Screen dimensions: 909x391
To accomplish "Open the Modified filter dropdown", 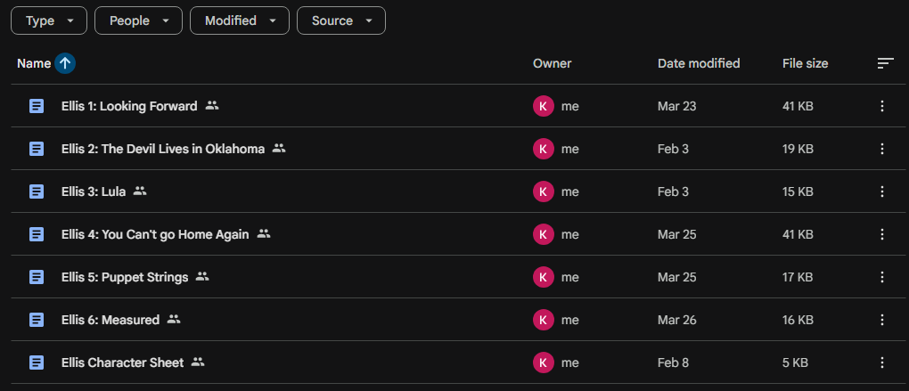I will [239, 20].
